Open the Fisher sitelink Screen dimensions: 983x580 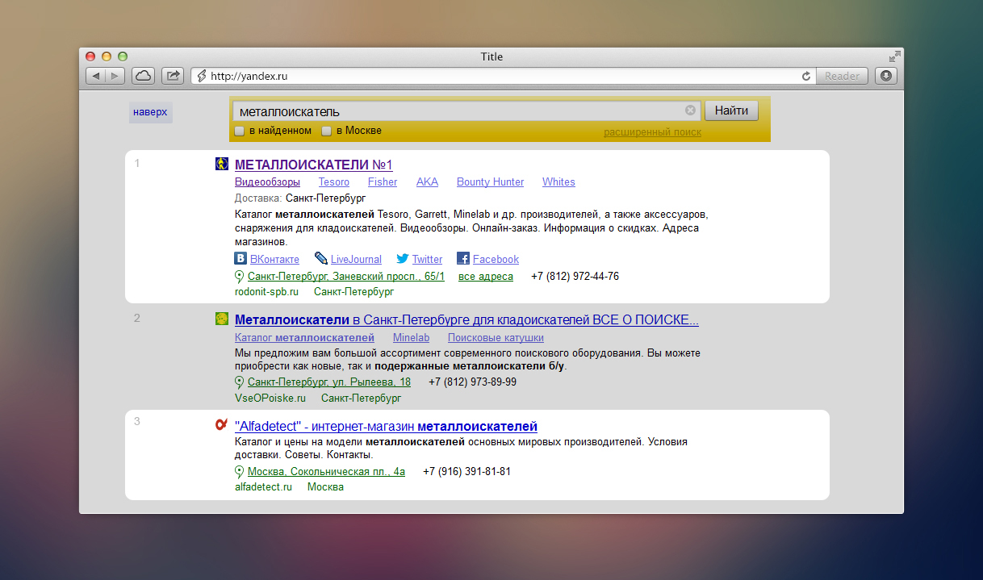(x=383, y=182)
